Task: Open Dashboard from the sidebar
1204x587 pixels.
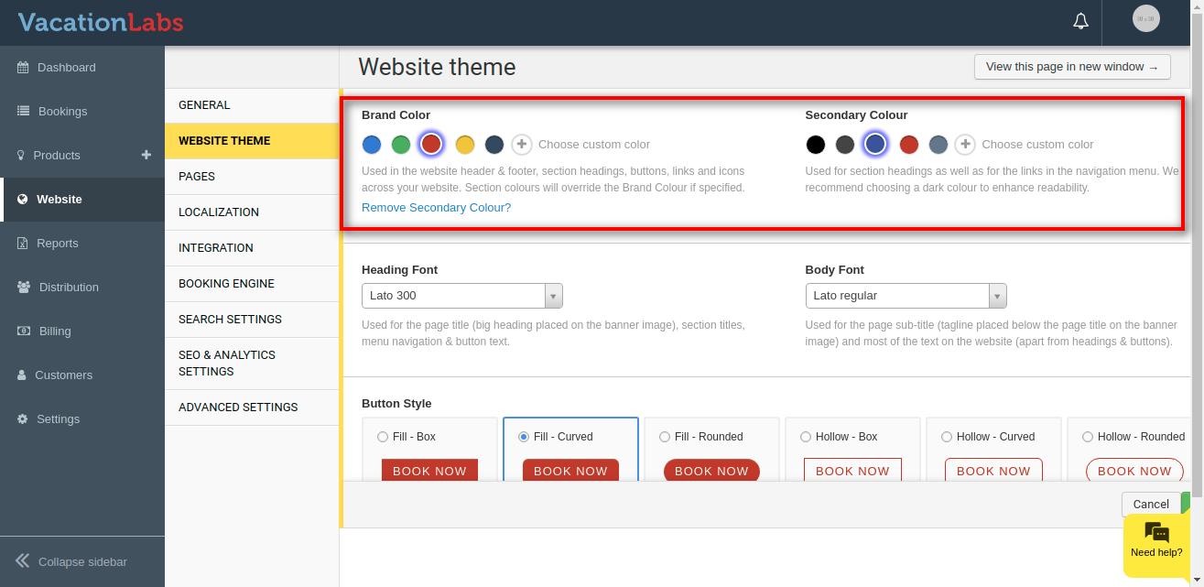Action: (x=66, y=68)
